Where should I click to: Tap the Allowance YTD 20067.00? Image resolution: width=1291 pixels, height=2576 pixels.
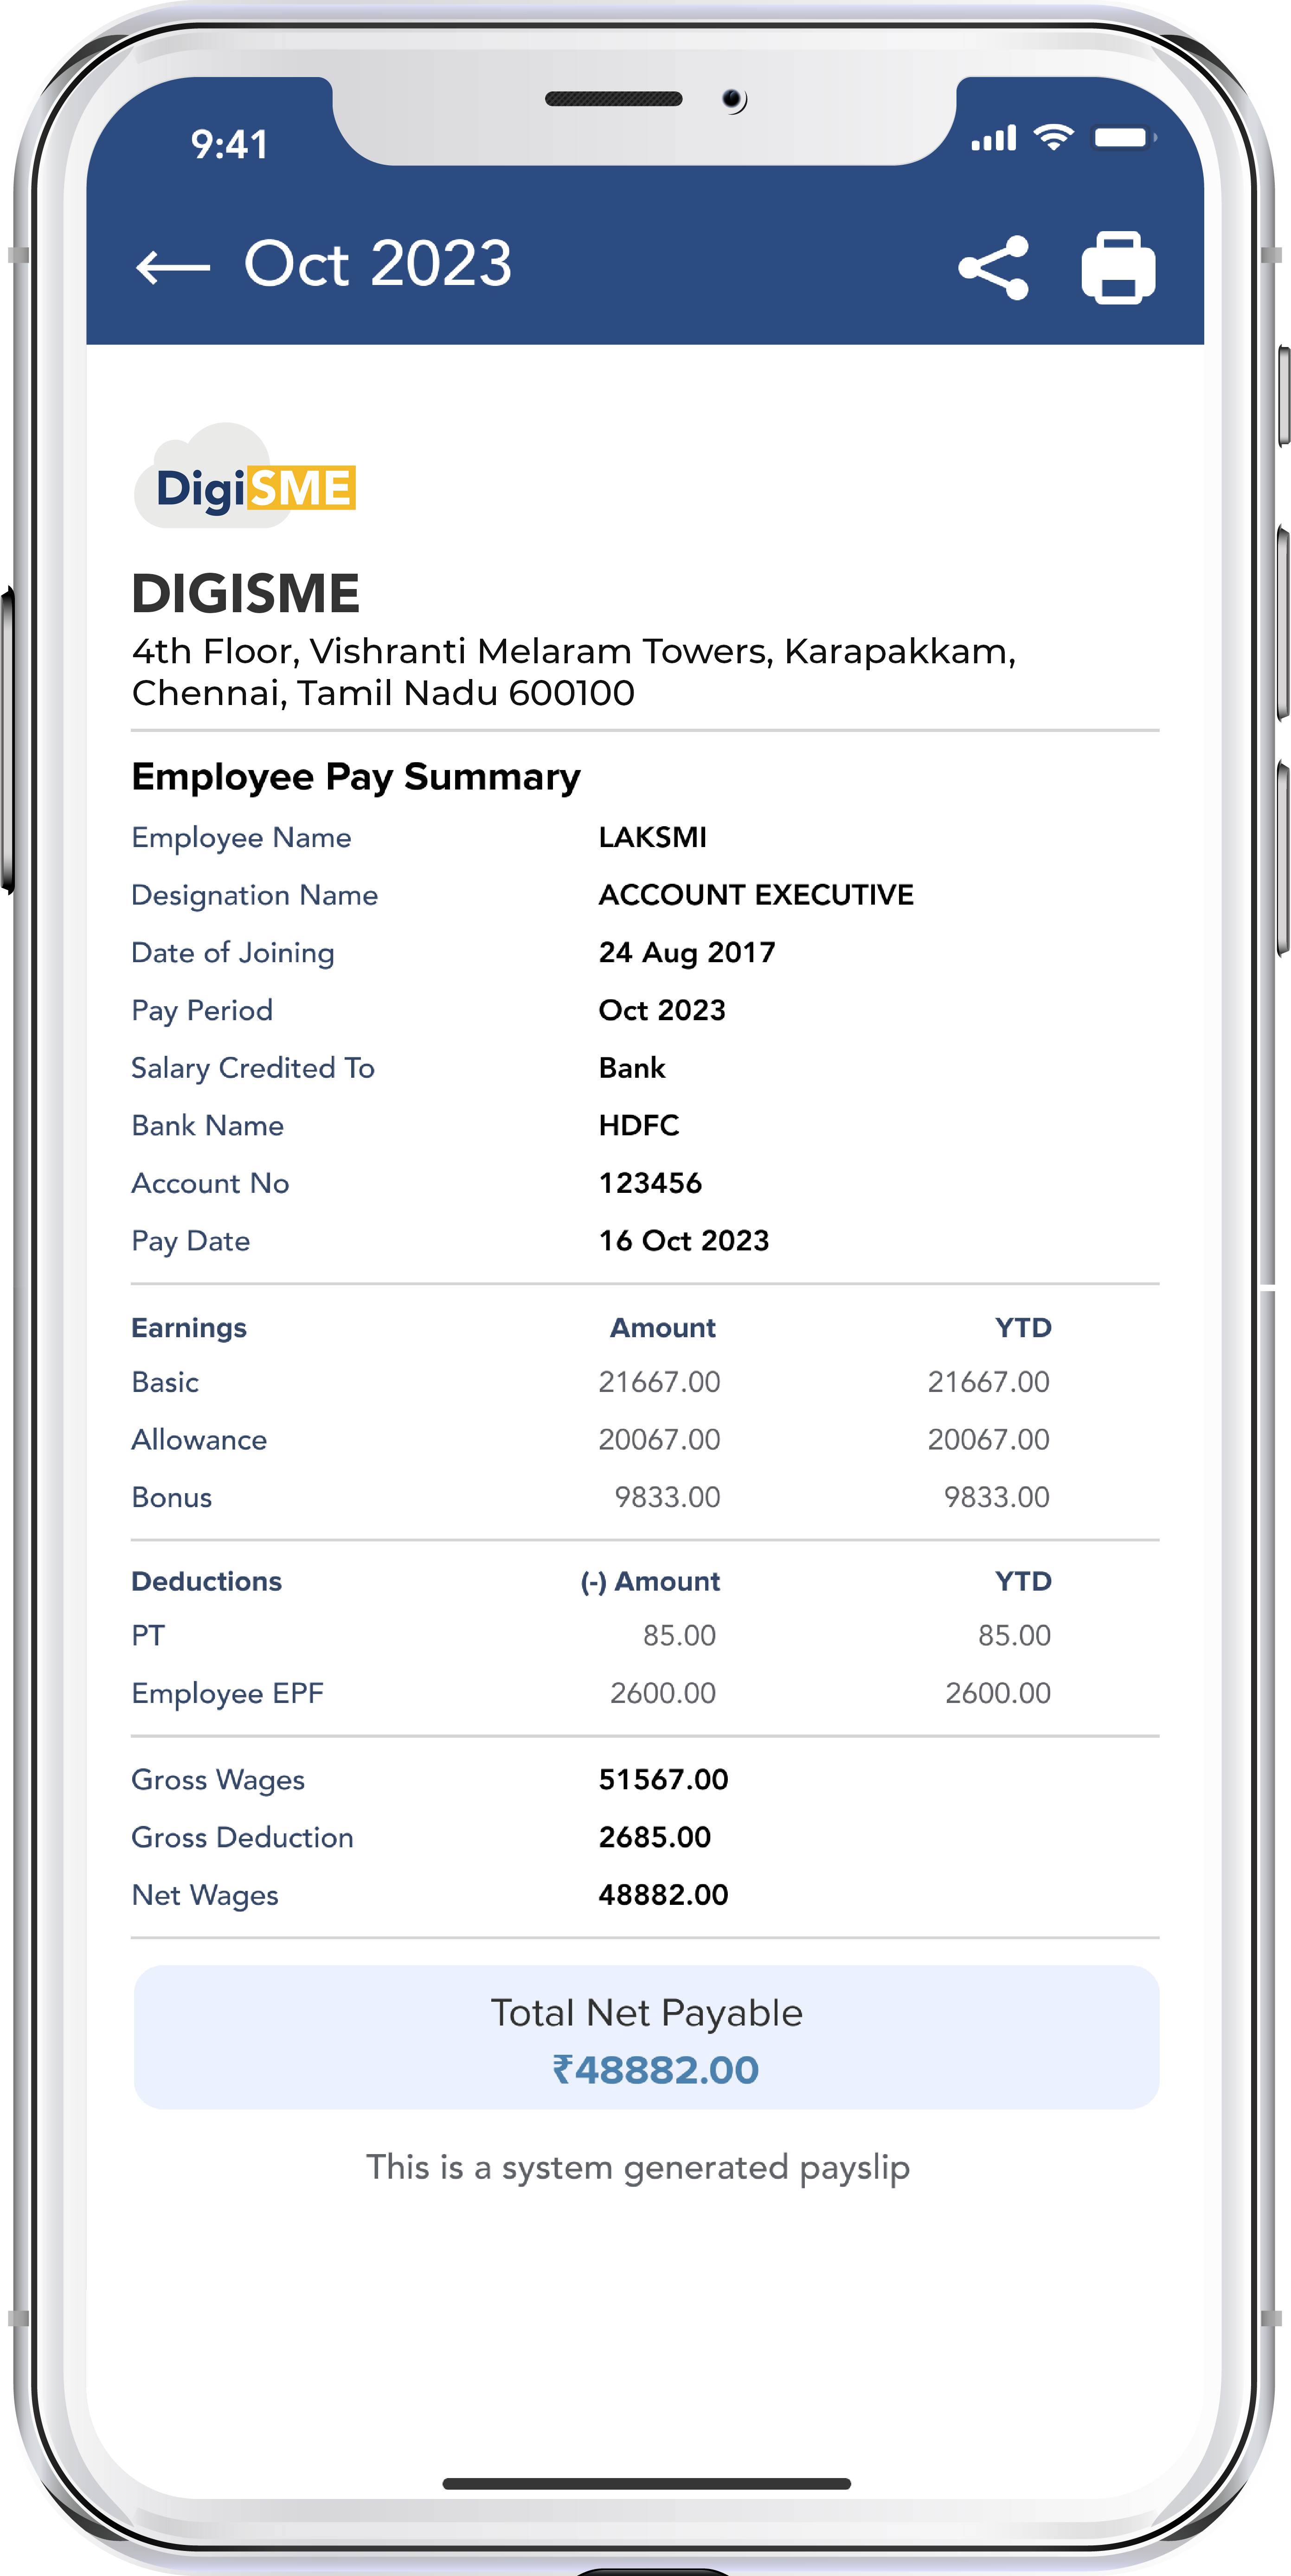[989, 1439]
